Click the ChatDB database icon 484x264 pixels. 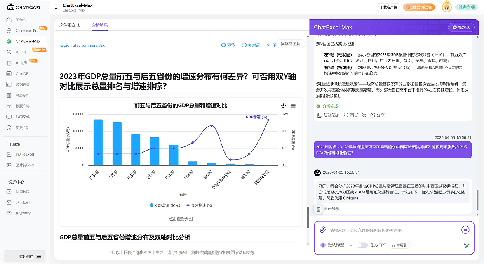(x=9, y=74)
